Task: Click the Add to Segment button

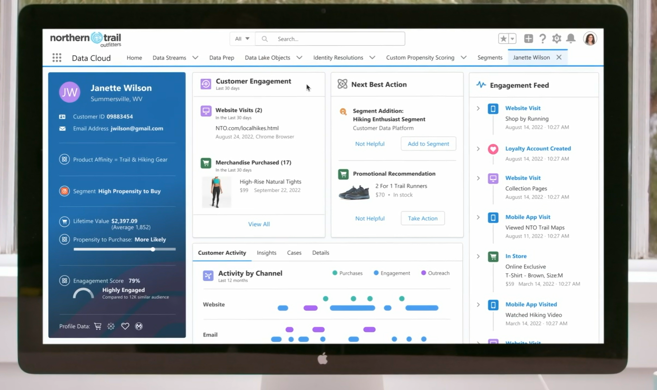Action: pyautogui.click(x=428, y=144)
